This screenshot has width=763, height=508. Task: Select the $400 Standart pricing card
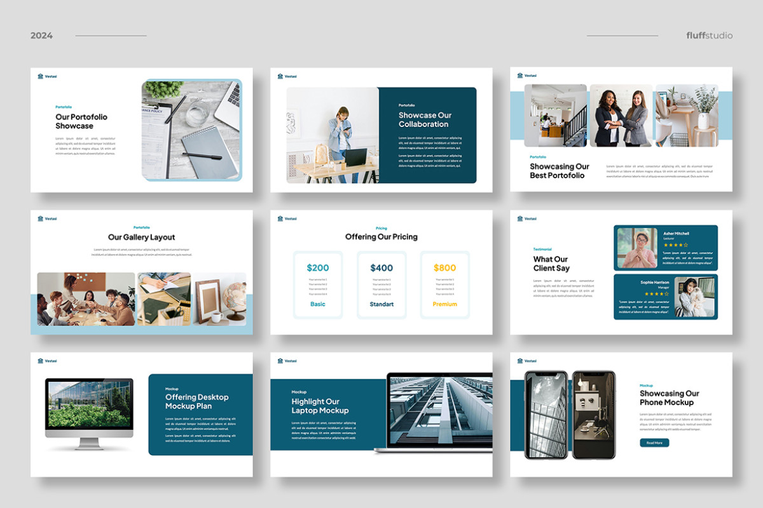[x=381, y=284]
